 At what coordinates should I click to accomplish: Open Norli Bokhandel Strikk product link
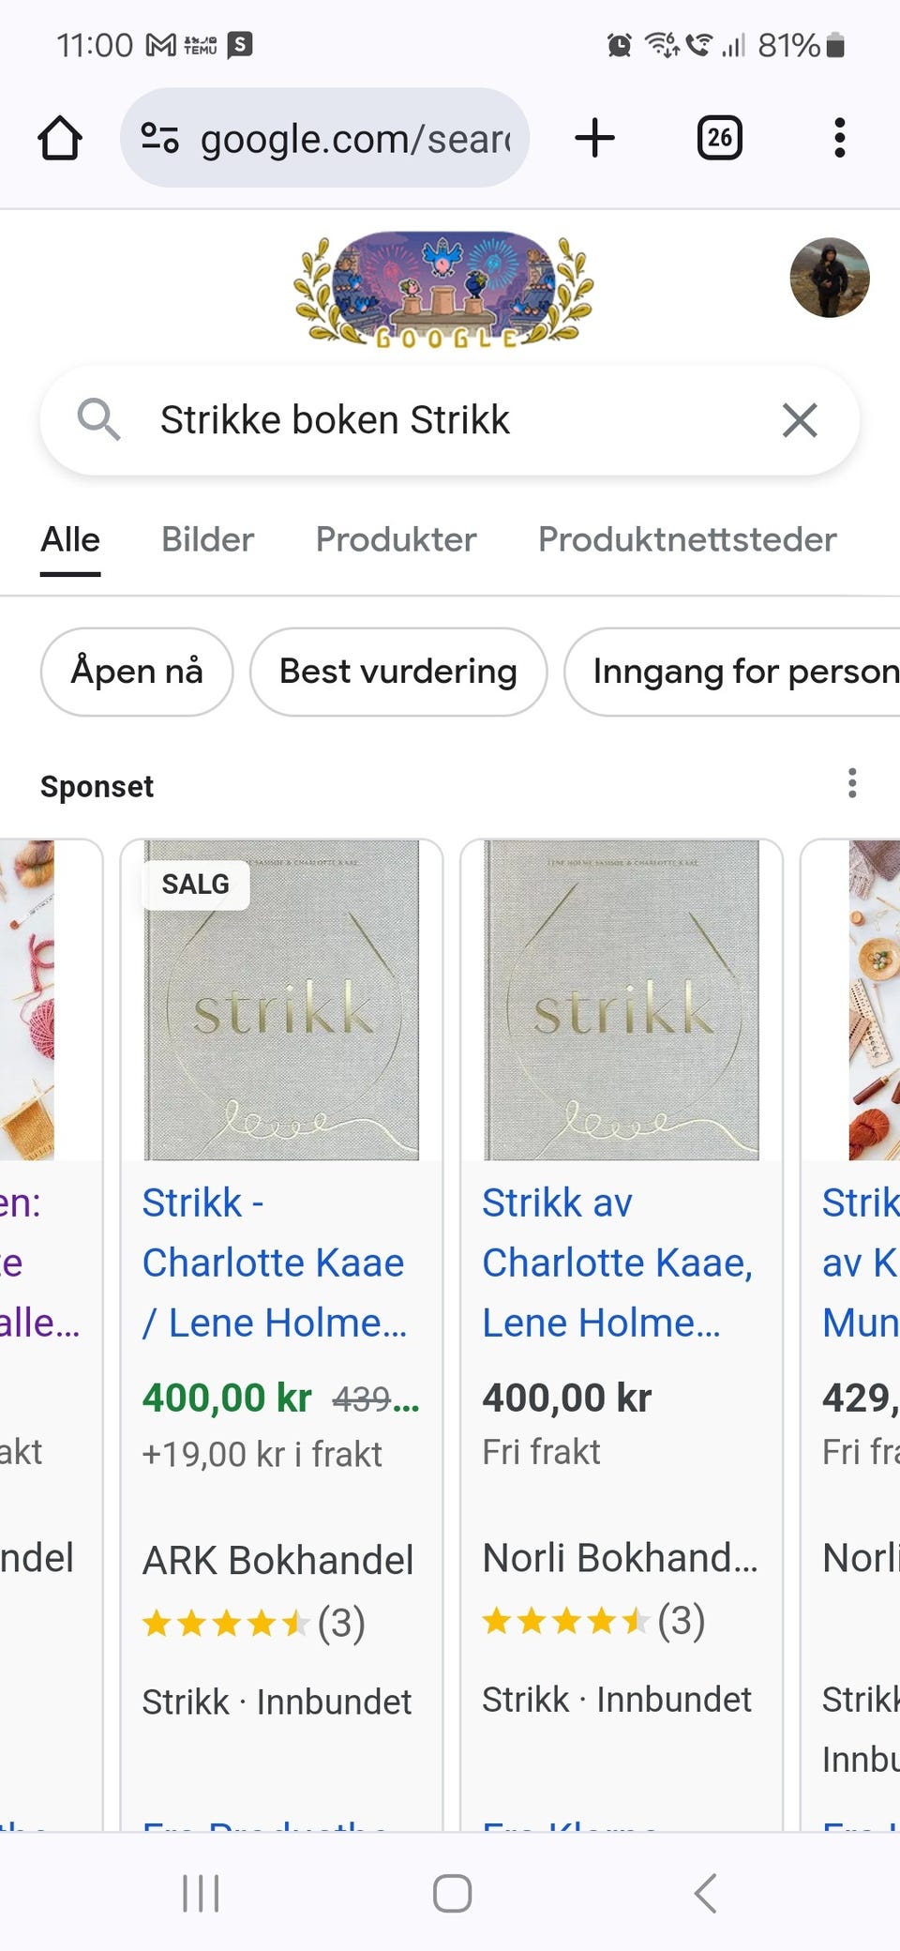[617, 1263]
